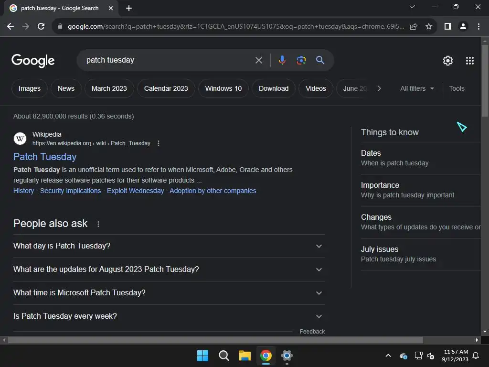This screenshot has width=489, height=367.
Task: Open the tab search dropdown
Action: [412, 7]
